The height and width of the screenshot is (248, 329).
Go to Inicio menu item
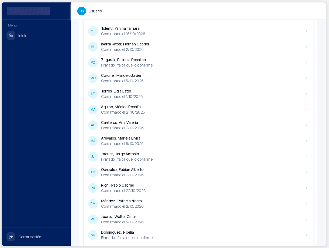[x=36, y=35]
